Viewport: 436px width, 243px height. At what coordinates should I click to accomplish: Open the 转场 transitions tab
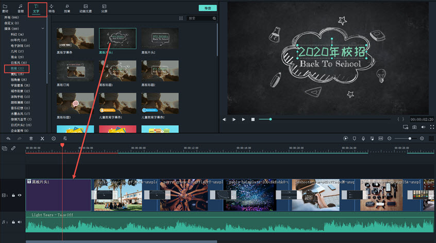(x=52, y=8)
